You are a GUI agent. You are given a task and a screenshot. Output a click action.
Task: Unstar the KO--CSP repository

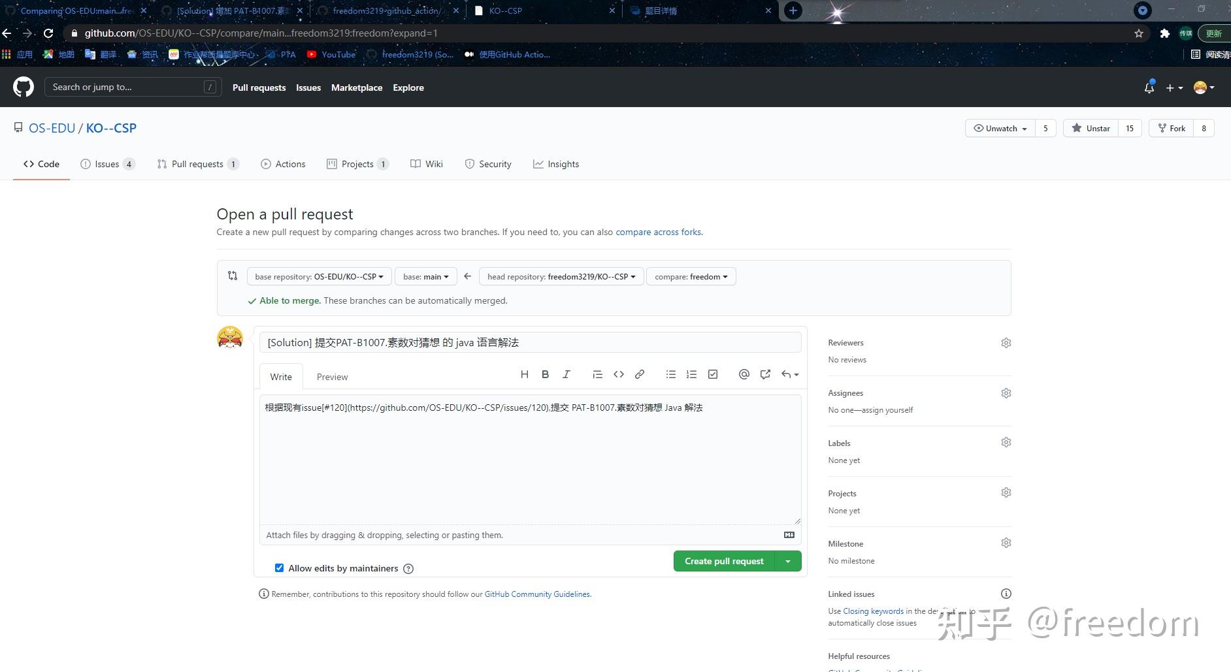1090,128
